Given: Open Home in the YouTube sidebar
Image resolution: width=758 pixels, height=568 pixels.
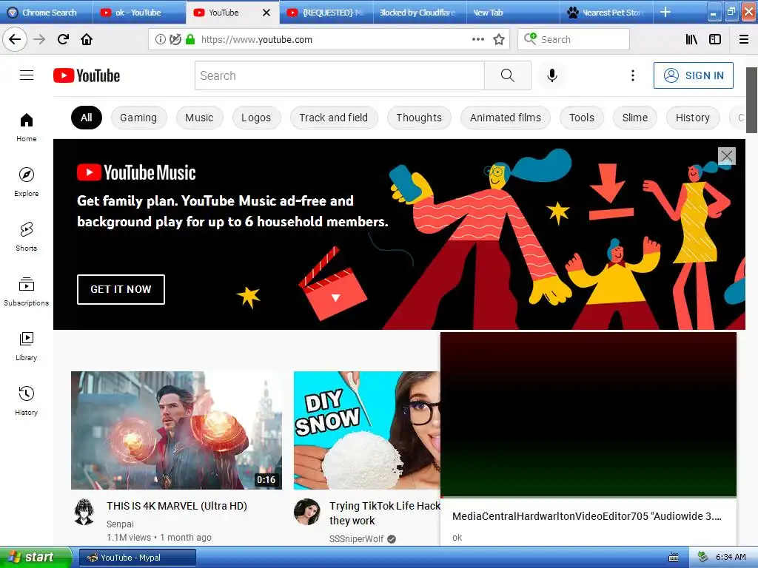Looking at the screenshot, I should coord(27,127).
